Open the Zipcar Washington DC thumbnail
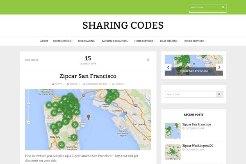 173,152
